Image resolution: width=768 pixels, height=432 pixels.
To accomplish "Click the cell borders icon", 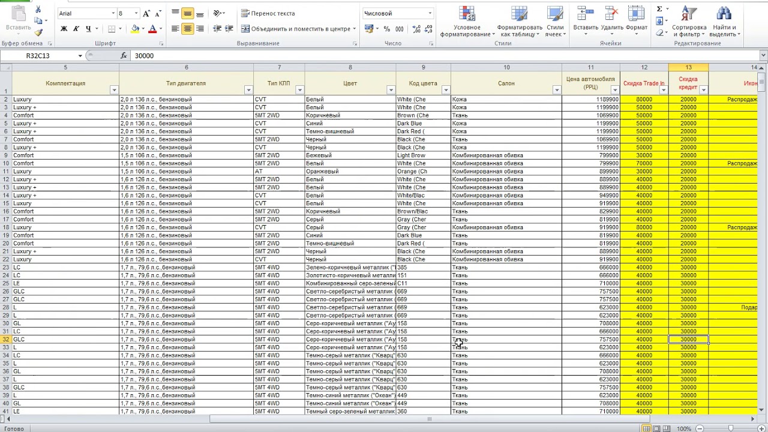I will [112, 29].
